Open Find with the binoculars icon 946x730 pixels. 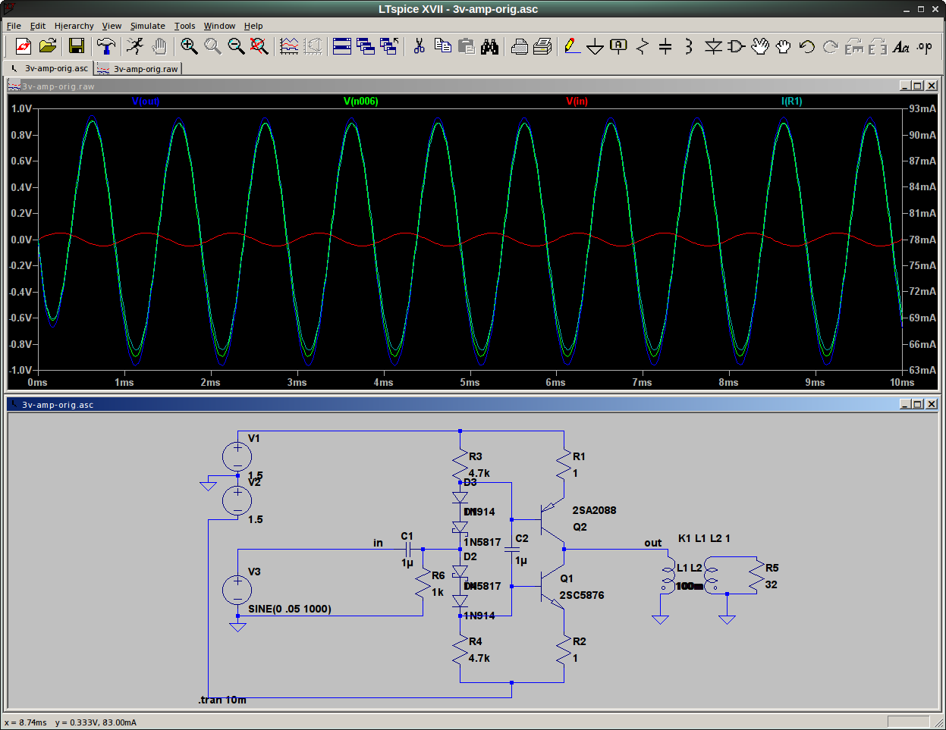tap(490, 46)
